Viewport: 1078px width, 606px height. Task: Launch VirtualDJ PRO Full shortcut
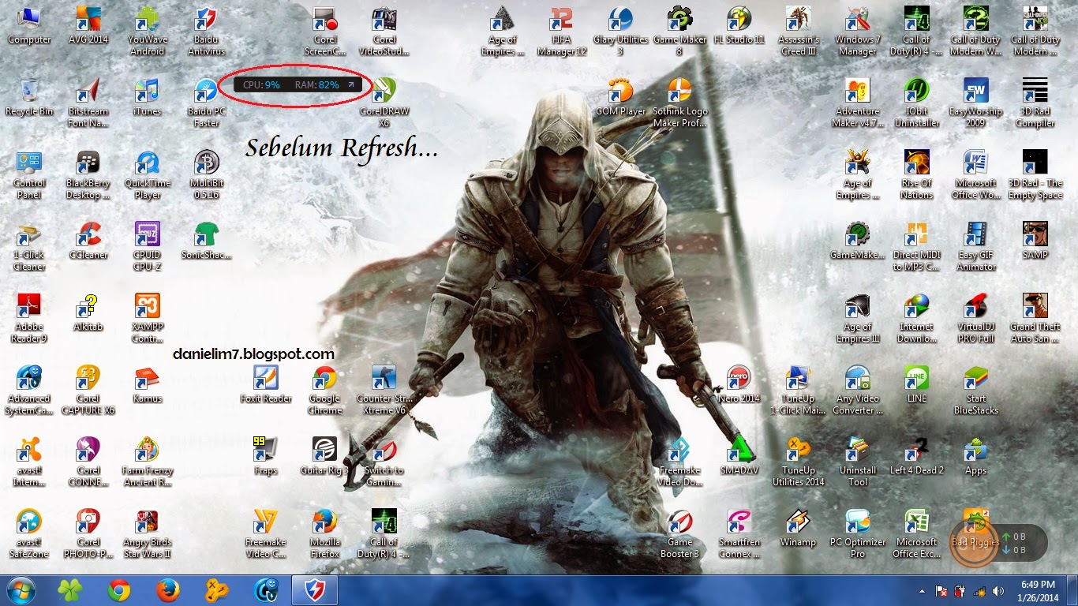tap(976, 318)
